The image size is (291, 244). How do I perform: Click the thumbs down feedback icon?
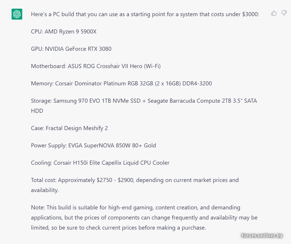click(284, 13)
